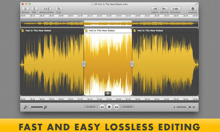Click the green zoom window button

(x=29, y=4)
